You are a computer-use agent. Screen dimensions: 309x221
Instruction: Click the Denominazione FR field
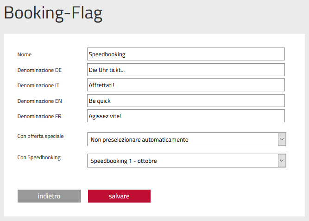[185, 116]
